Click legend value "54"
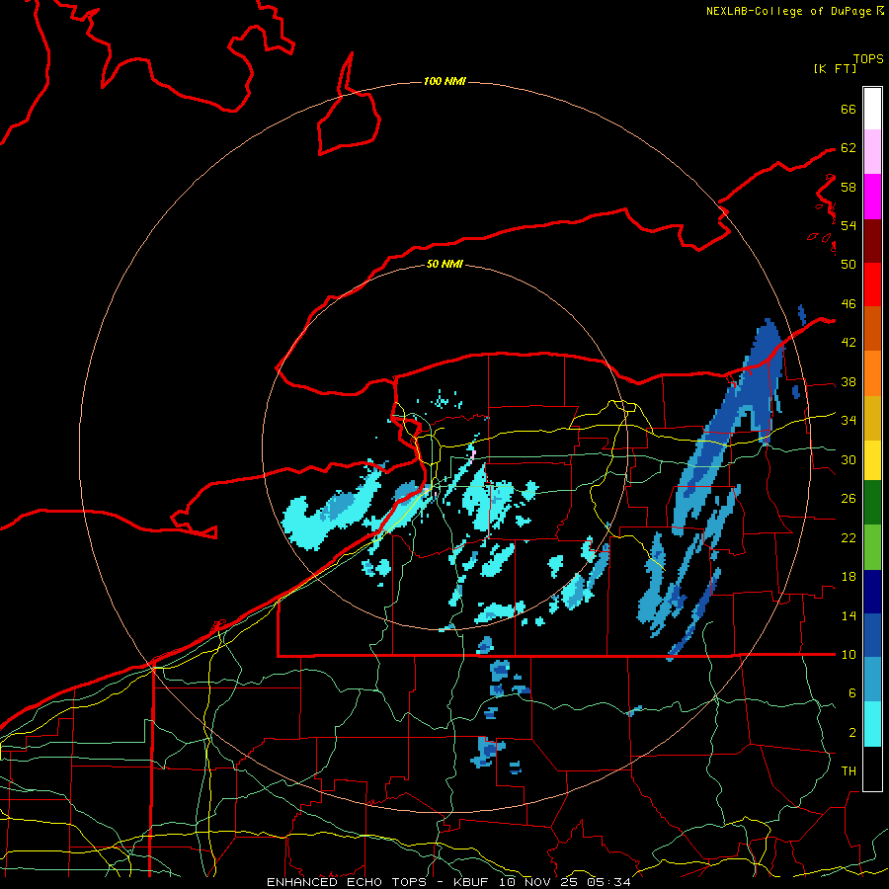 click(849, 225)
